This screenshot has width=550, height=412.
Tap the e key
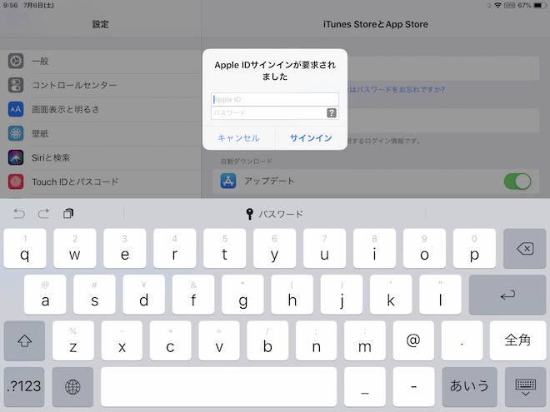point(125,249)
